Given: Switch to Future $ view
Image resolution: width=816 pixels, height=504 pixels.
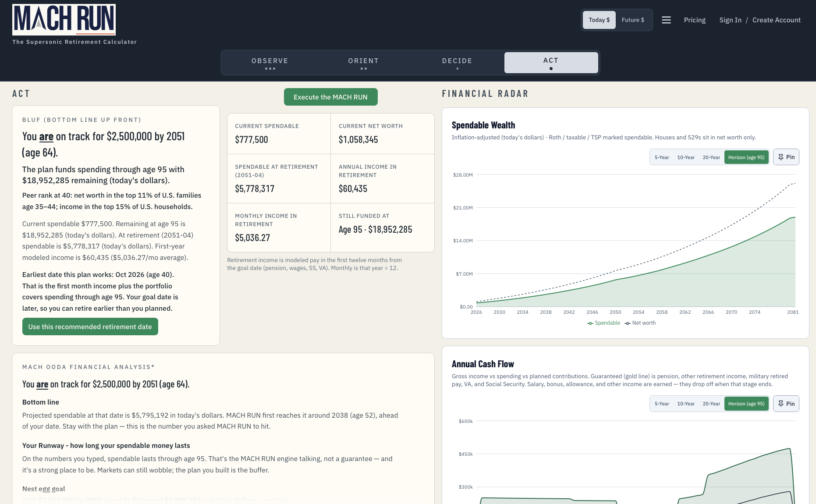Looking at the screenshot, I should coord(633,20).
